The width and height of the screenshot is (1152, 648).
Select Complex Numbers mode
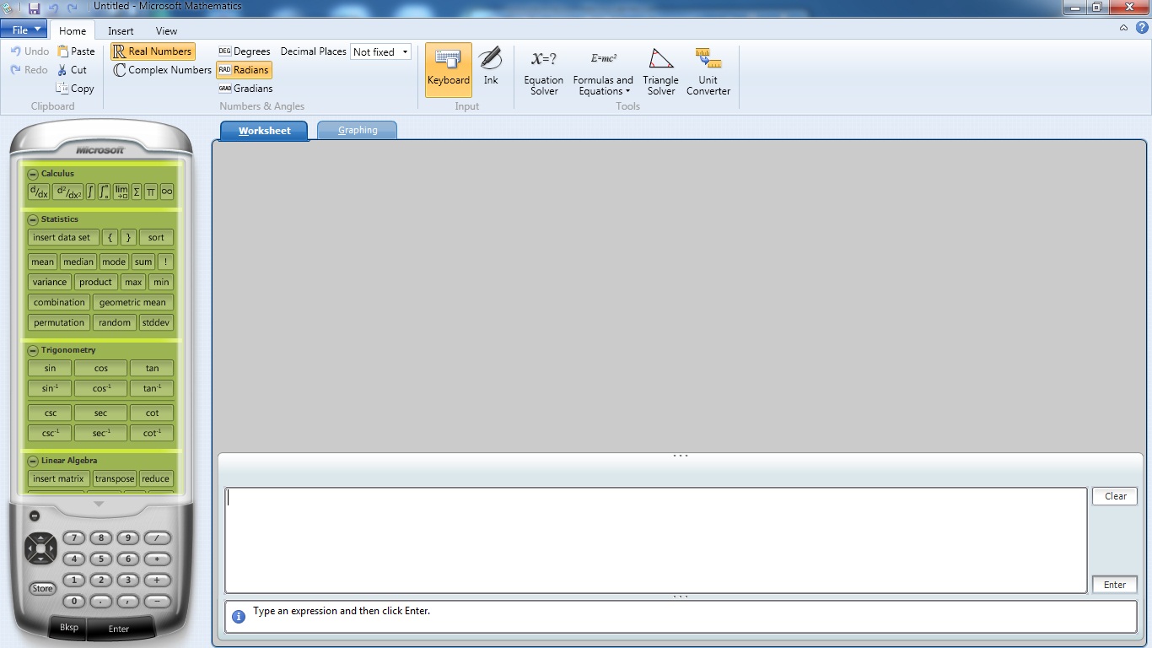[x=162, y=70]
